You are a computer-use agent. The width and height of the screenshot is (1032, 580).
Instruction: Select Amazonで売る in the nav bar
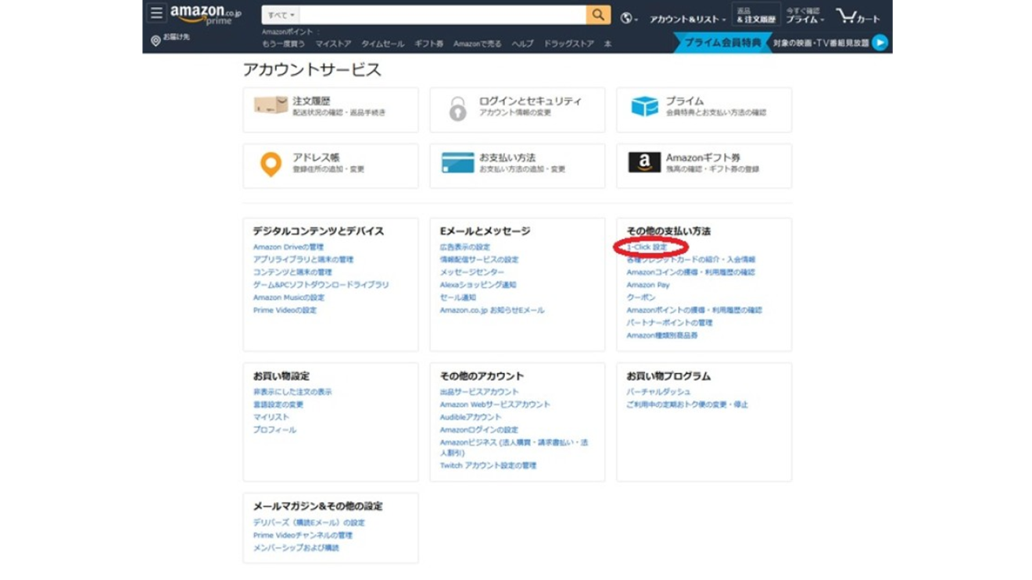click(478, 44)
